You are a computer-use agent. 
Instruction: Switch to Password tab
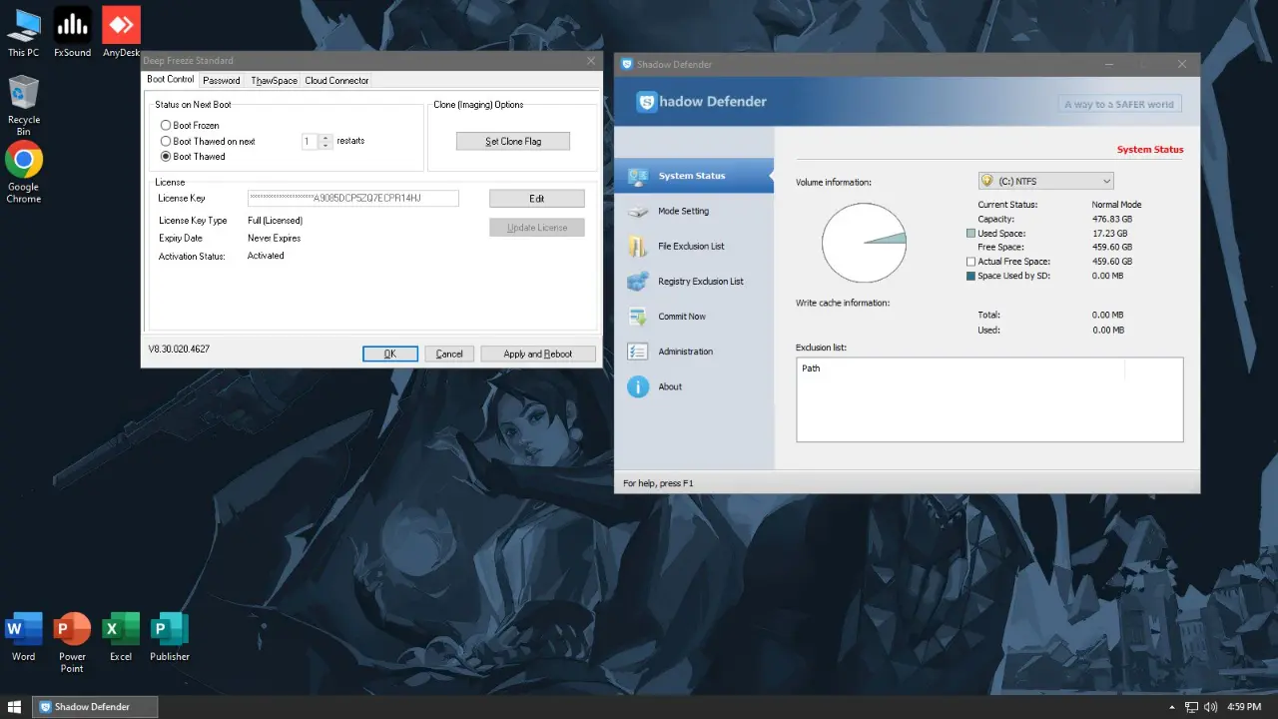[x=222, y=80]
